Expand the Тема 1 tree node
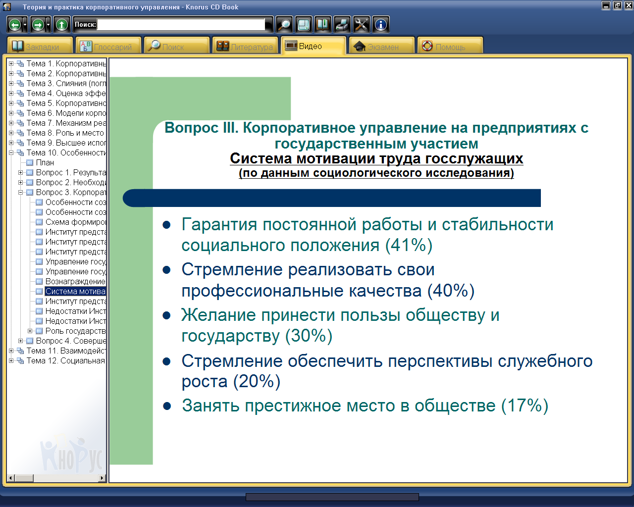This screenshot has width=634, height=507. (11, 63)
